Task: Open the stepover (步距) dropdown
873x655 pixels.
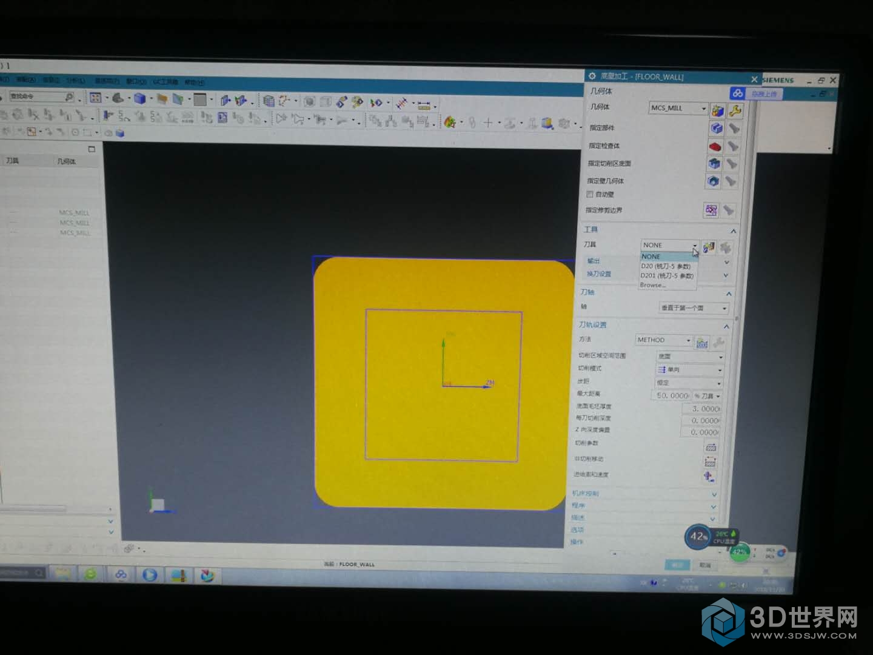Action: [x=689, y=383]
